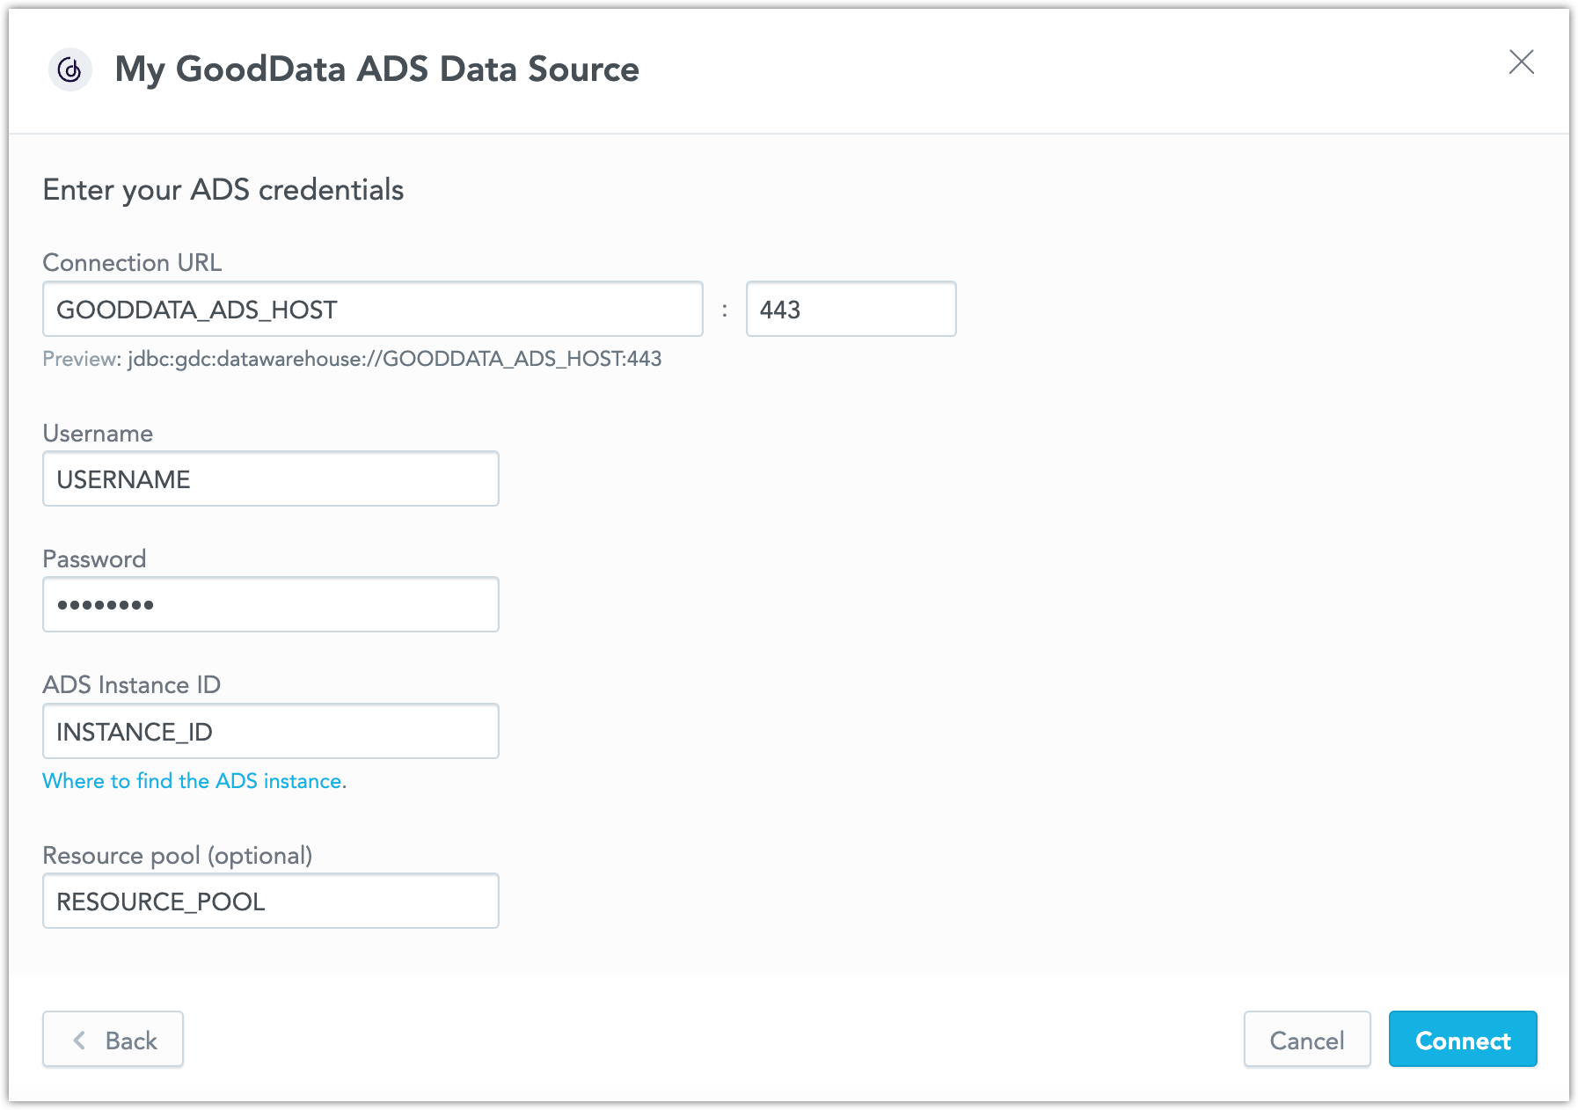The height and width of the screenshot is (1110, 1578).
Task: Close the ADS Data Source dialog
Action: point(1521,62)
